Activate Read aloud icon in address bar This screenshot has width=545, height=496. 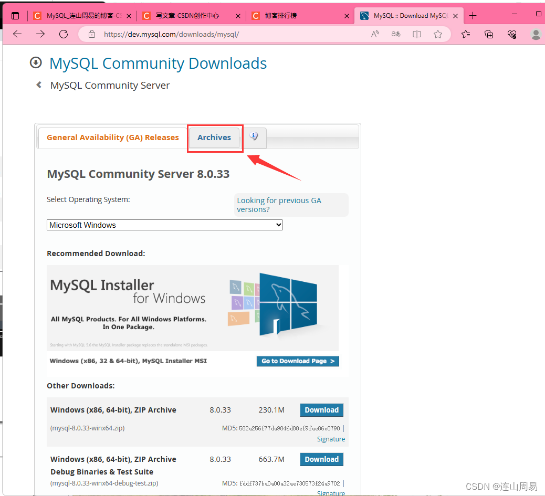click(x=375, y=34)
